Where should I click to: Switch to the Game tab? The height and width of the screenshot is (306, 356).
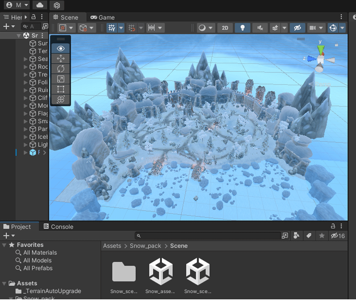(103, 18)
